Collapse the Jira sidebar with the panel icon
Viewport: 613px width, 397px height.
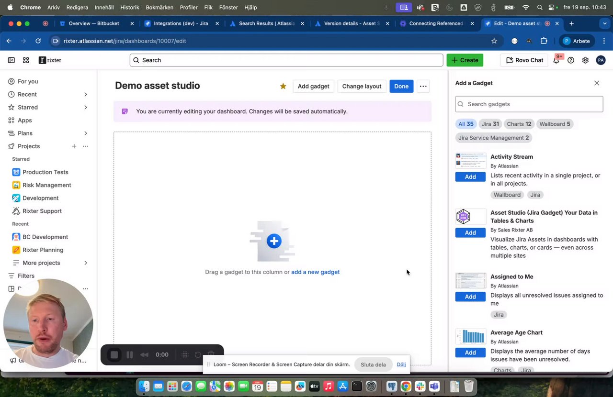point(11,60)
